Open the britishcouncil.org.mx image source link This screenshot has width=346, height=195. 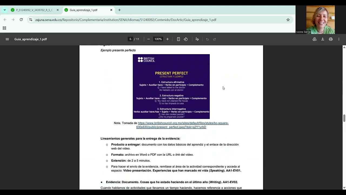(x=183, y=125)
